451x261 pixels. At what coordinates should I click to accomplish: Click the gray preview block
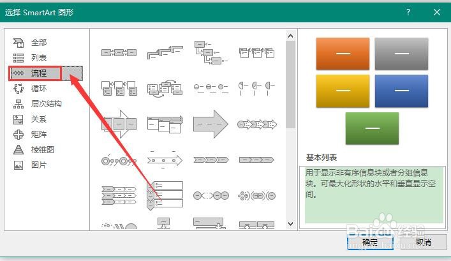coord(401,54)
